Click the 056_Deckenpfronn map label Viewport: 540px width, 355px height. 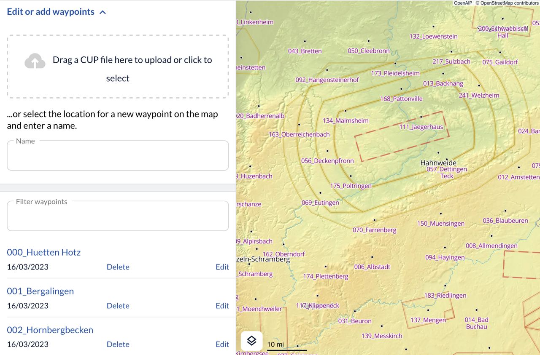pyautogui.click(x=327, y=161)
